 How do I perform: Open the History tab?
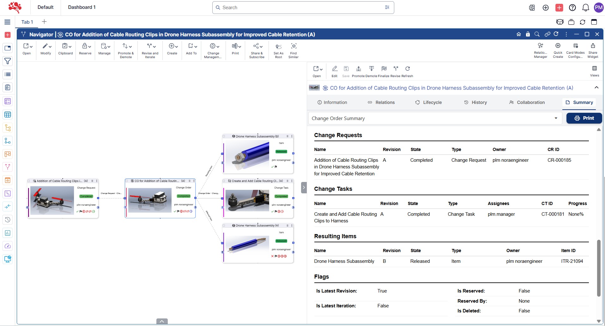click(475, 102)
